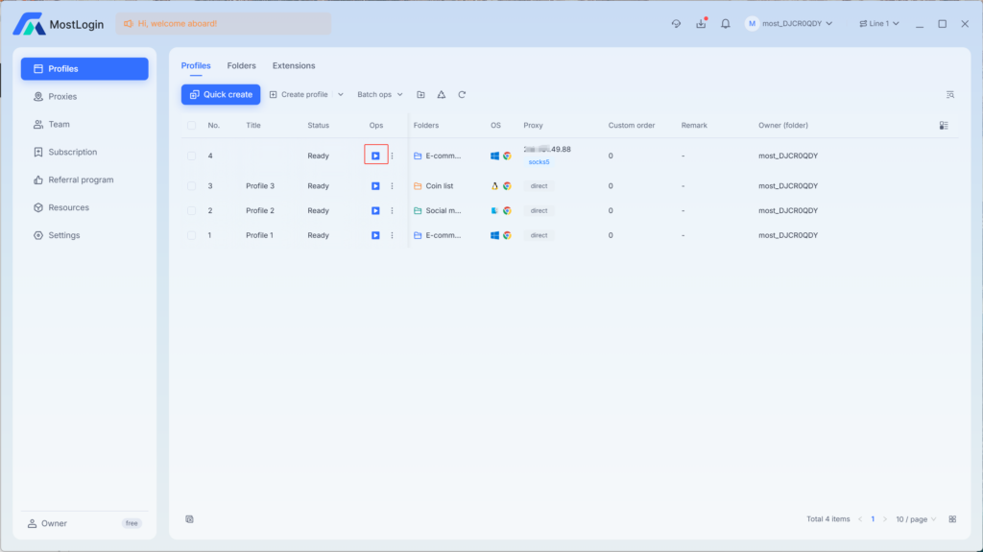
Task: Open the notifications bell
Action: click(x=726, y=24)
